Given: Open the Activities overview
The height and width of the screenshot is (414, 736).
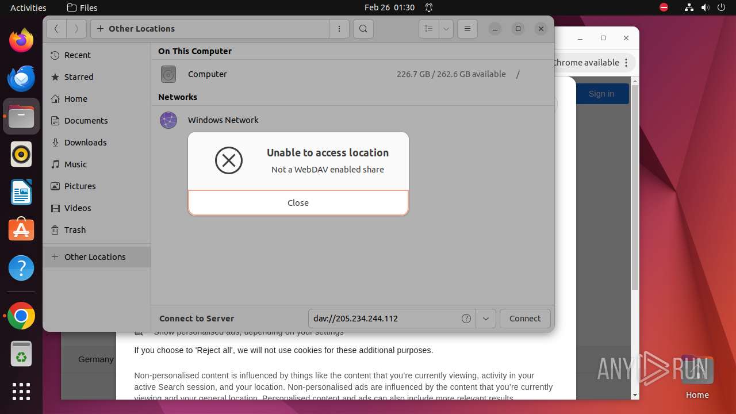Looking at the screenshot, I should point(28,7).
